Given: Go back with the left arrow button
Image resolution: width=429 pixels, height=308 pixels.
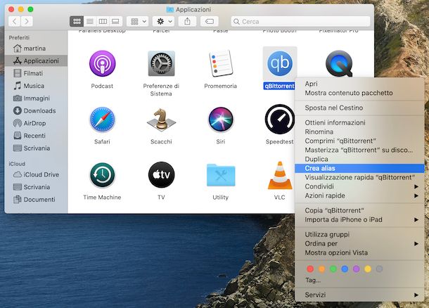Looking at the screenshot, I should pyautogui.click(x=15, y=21).
